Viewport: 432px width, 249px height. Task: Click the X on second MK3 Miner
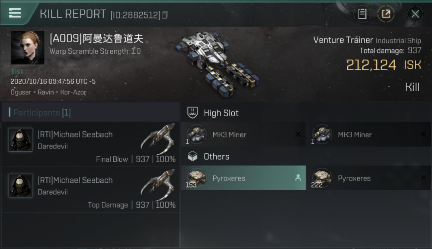pos(423,134)
